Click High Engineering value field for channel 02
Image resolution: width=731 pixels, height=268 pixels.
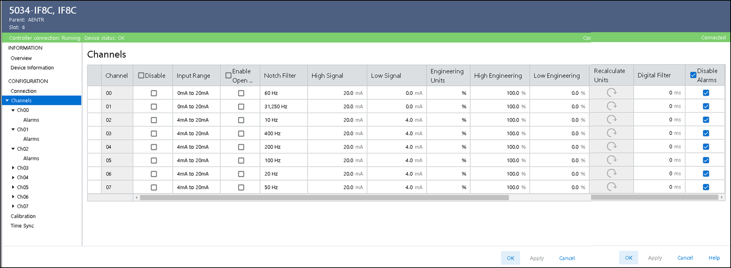[x=499, y=120]
